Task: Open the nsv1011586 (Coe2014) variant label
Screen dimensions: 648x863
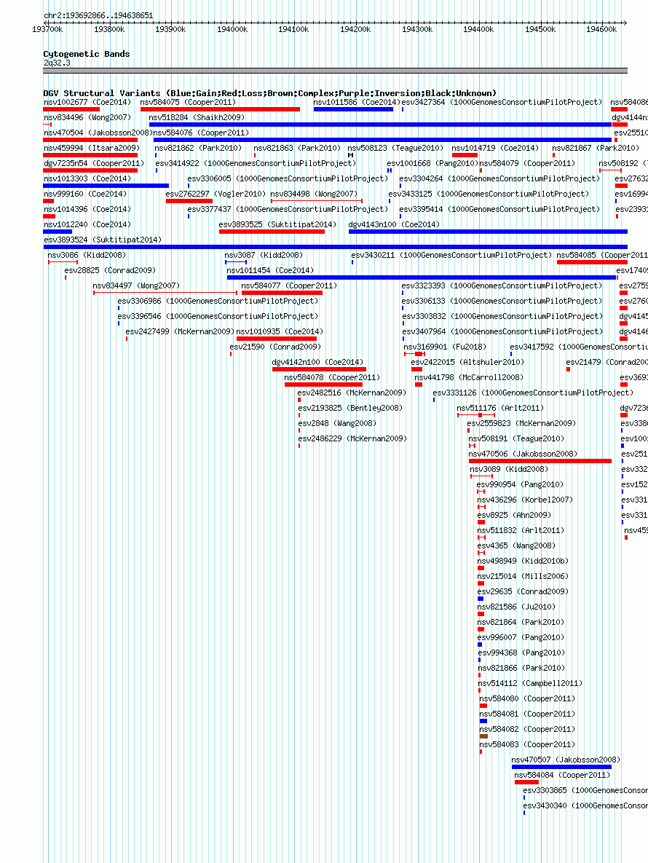Action: [357, 102]
